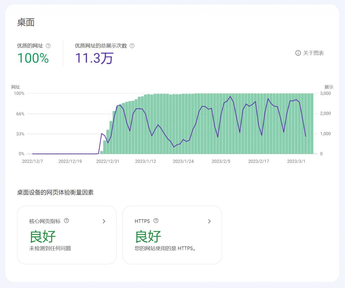The image size is (345, 288).
Task: Click the question mark on the HTTPS card
Action: (x=156, y=221)
